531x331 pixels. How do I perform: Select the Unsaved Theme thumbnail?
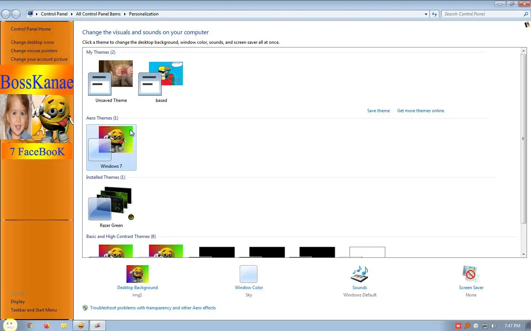[111, 82]
